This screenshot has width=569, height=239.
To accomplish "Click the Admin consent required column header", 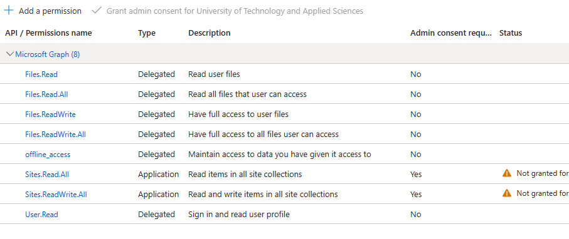I will coord(451,33).
